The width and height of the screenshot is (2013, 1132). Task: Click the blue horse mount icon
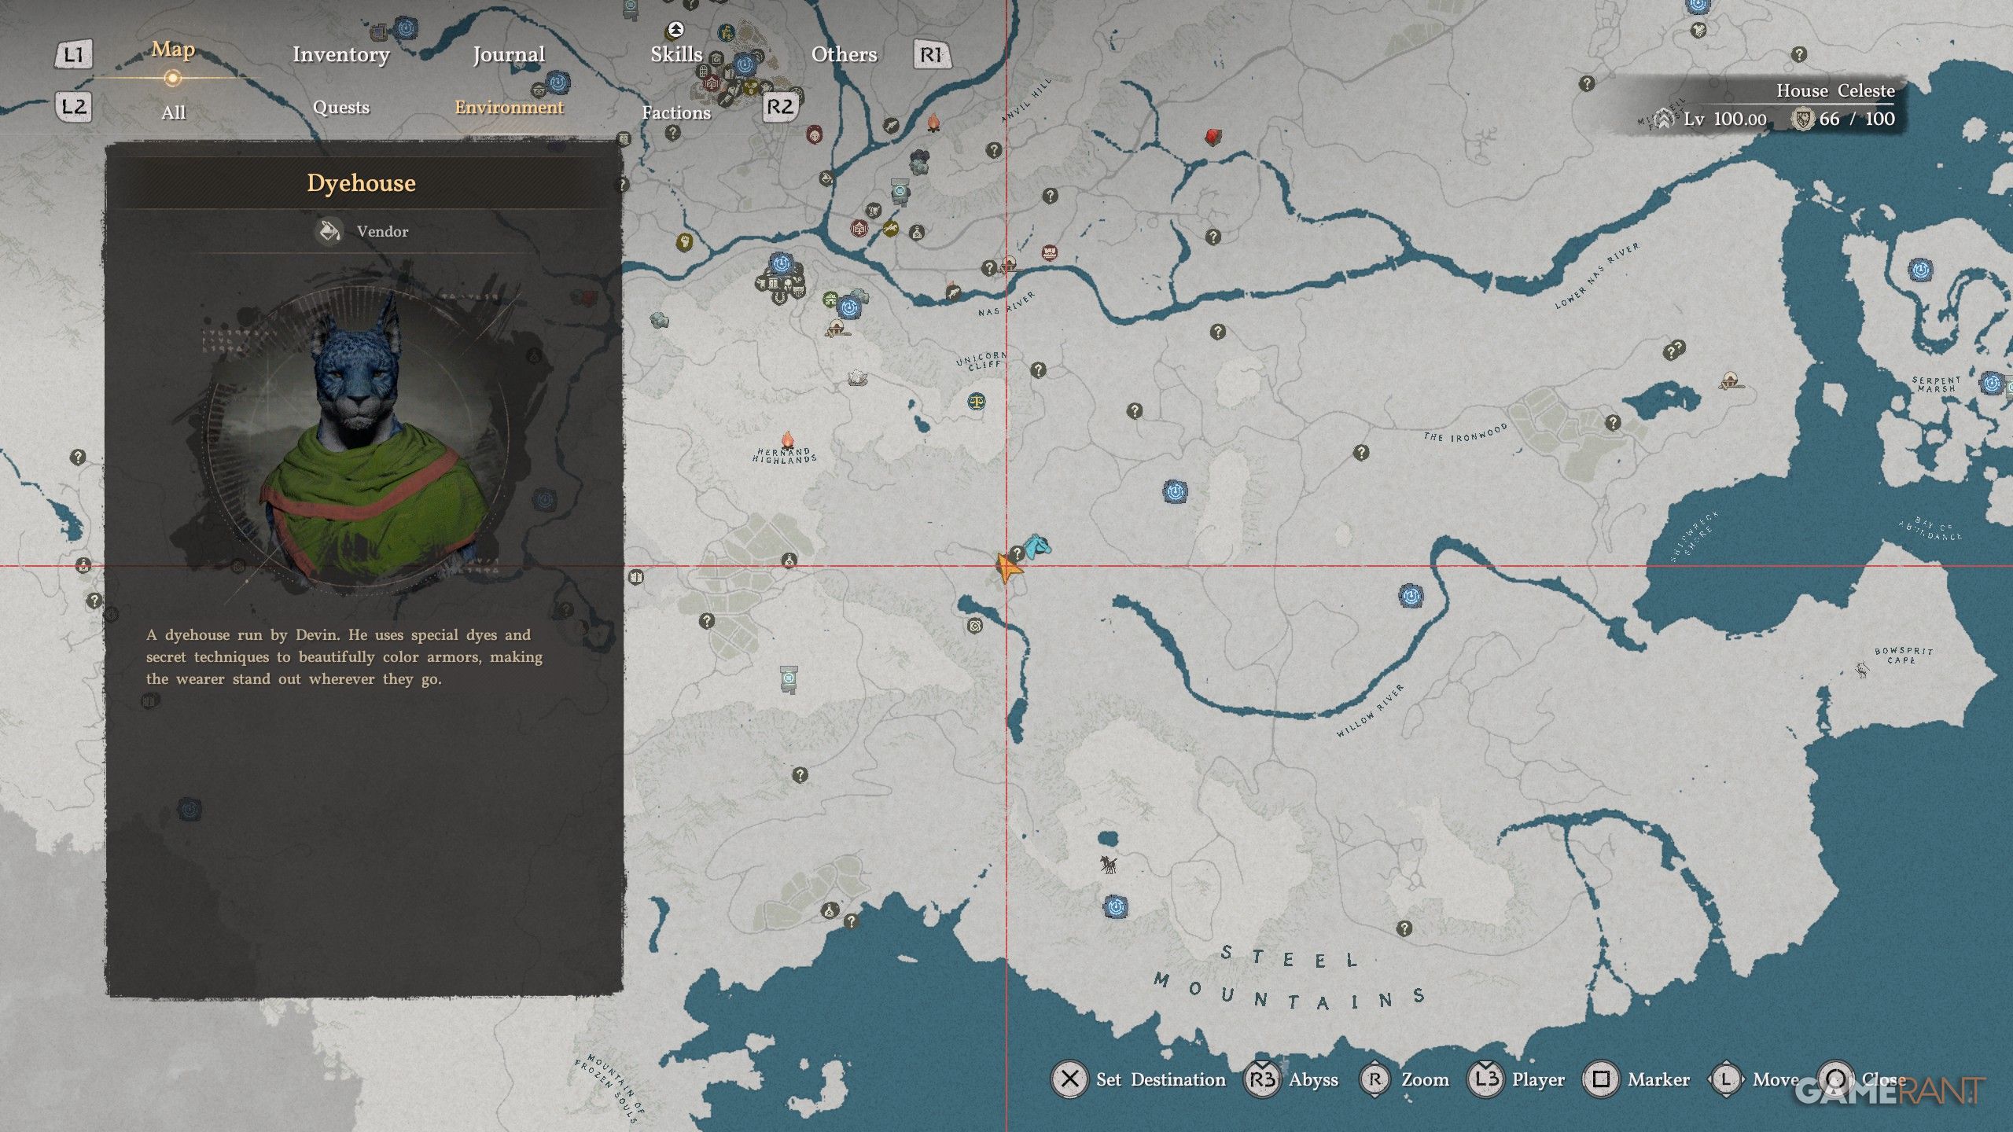(1038, 546)
